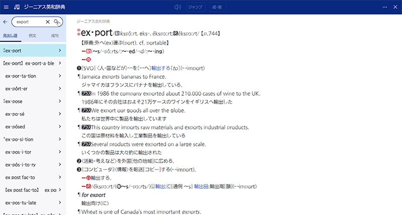Screen dimensions: 402x215
Task: Select the ex·port entry in list
Action: (x=33, y=51)
